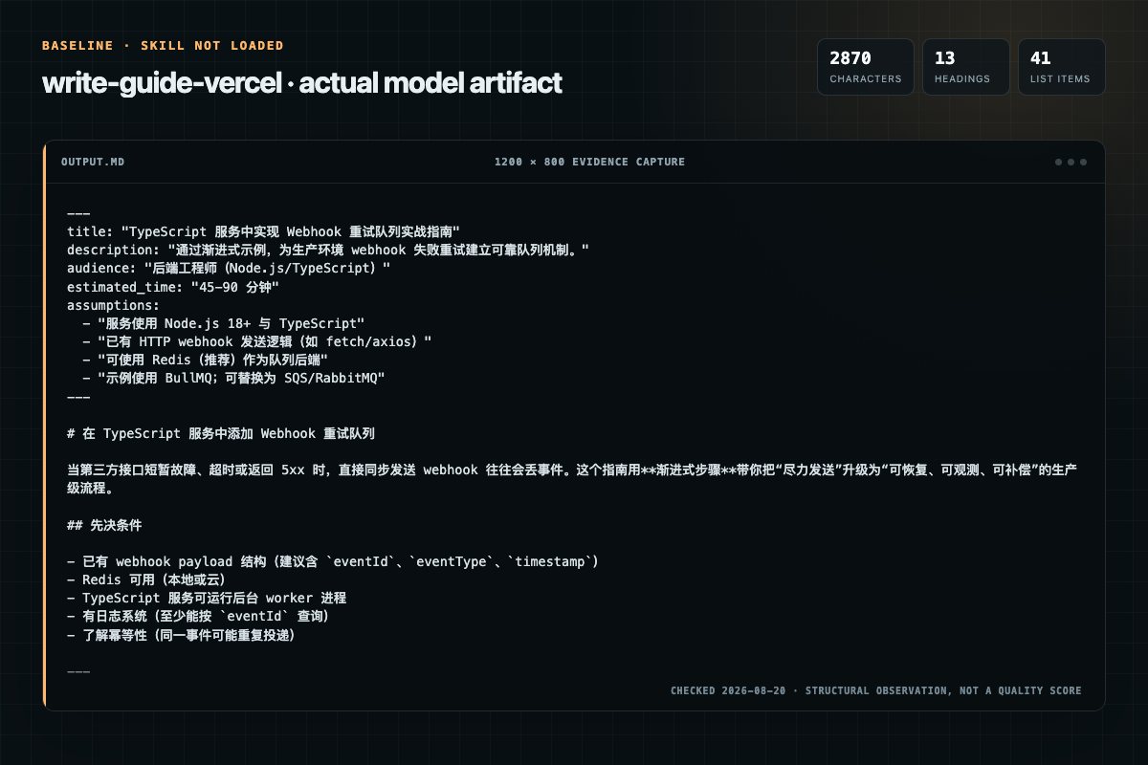This screenshot has height=765, width=1148.
Task: Click the audience line in the front matter
Action: point(229,269)
